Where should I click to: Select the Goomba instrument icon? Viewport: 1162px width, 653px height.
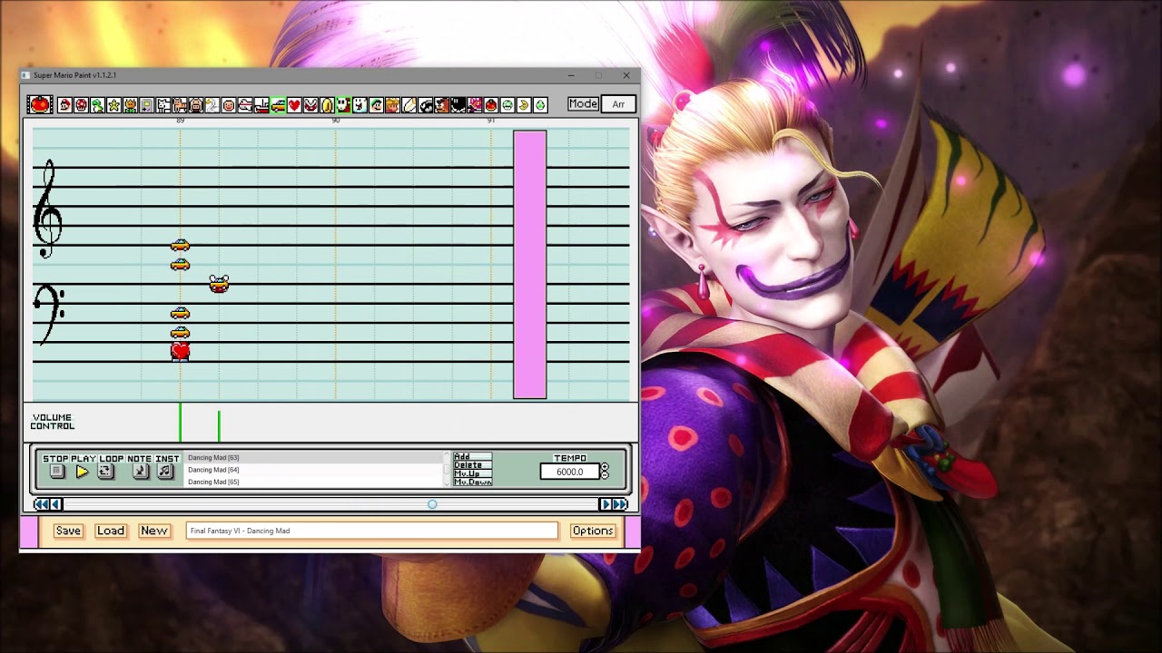point(441,105)
